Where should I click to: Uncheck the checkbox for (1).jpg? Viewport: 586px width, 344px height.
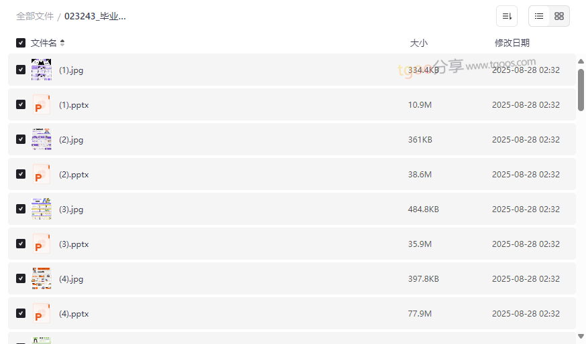[x=21, y=70]
